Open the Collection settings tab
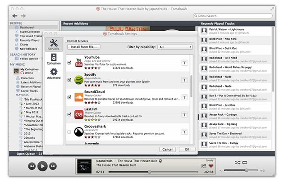This screenshot has width=284, height=182. [x=54, y=59]
